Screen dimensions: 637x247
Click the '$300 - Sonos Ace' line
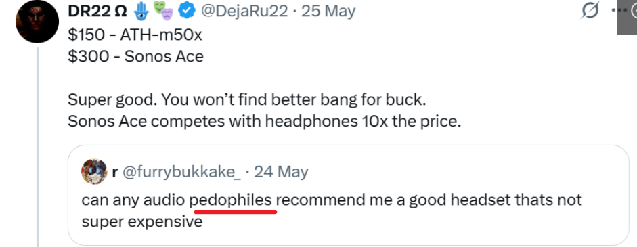(135, 56)
